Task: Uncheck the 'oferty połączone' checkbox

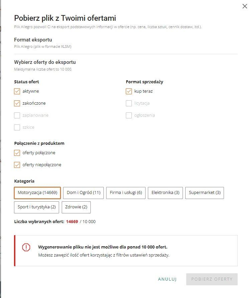Action: pos(17,153)
